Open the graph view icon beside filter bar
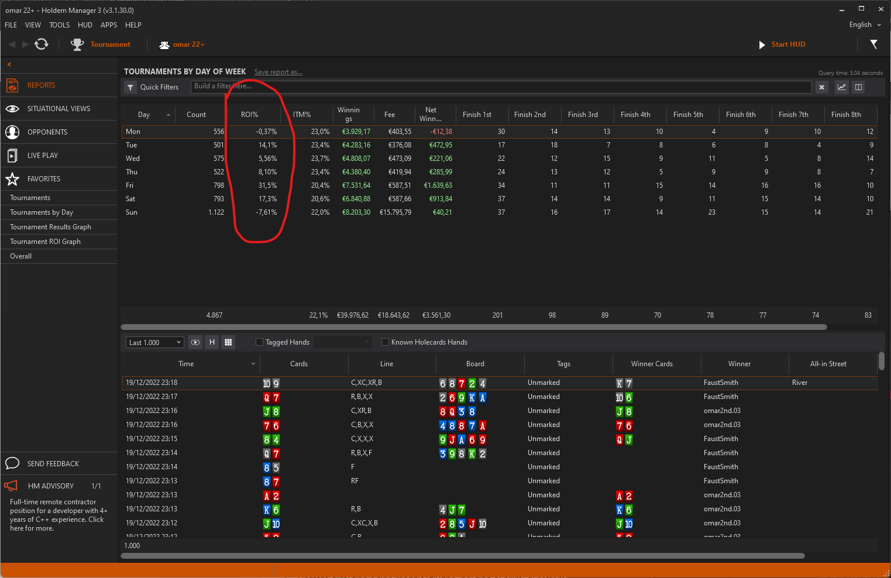This screenshot has height=578, width=891. coord(841,87)
